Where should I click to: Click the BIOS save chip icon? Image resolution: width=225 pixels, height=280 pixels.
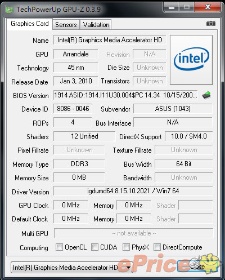(x=206, y=95)
